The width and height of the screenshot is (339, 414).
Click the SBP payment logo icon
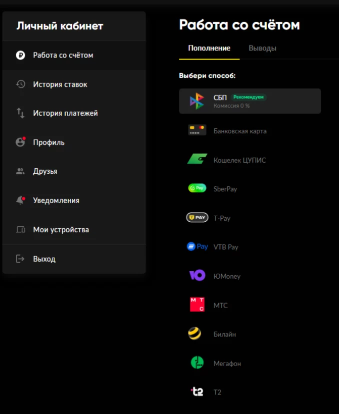pos(197,101)
